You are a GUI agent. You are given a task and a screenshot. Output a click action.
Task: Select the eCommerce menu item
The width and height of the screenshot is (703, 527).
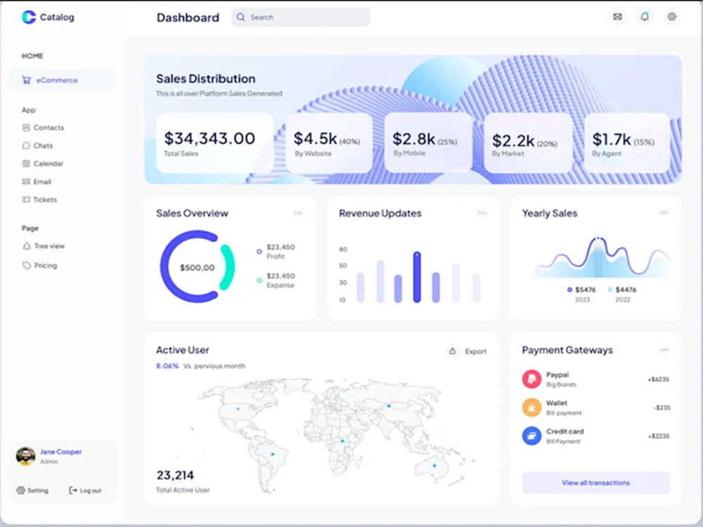click(x=63, y=80)
